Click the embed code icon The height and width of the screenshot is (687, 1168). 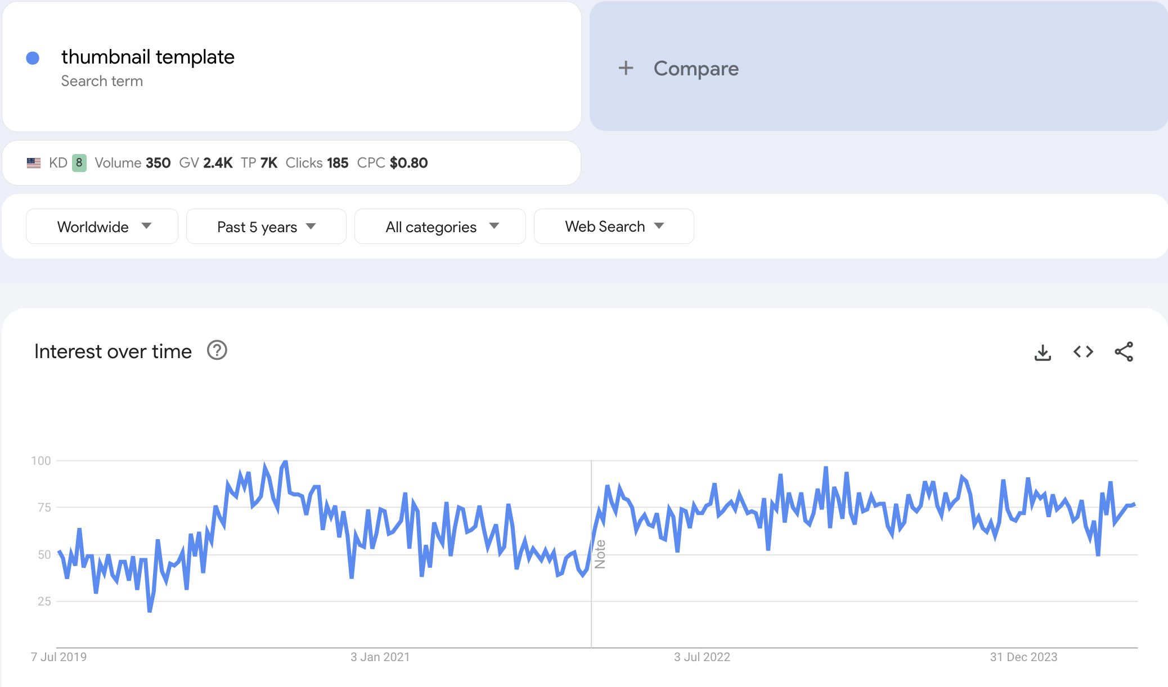pos(1083,352)
